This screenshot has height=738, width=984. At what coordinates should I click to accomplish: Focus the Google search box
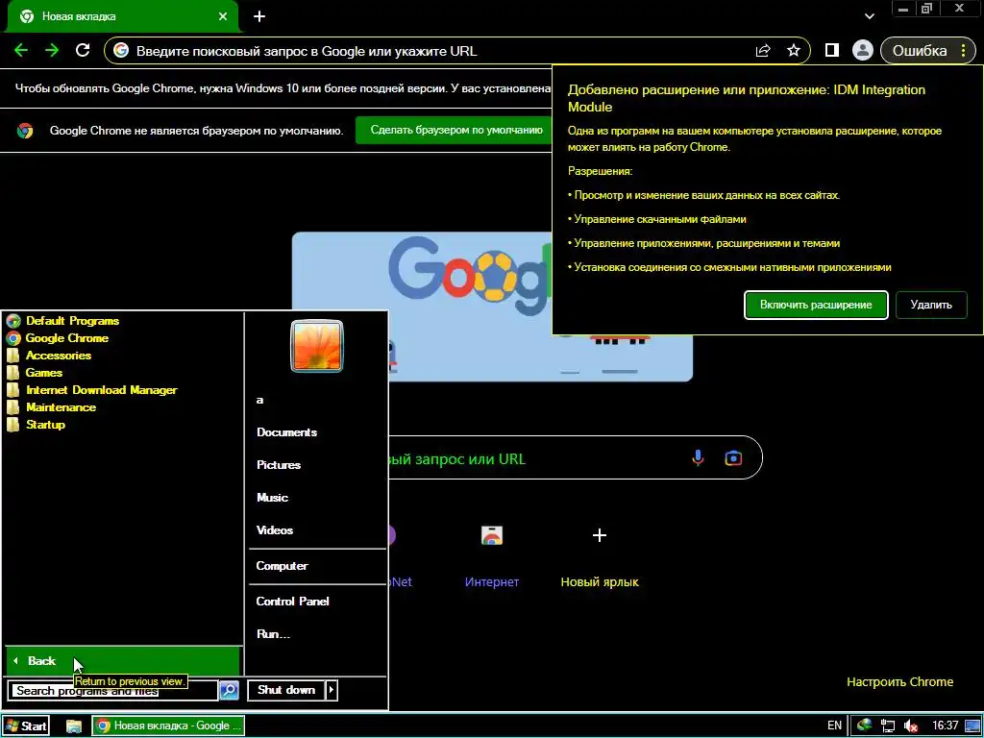point(540,458)
